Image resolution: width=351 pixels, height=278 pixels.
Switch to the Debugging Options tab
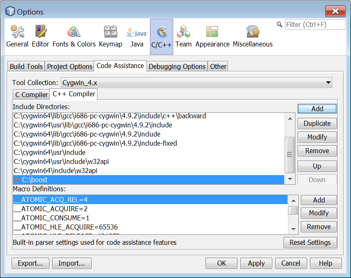pos(177,66)
